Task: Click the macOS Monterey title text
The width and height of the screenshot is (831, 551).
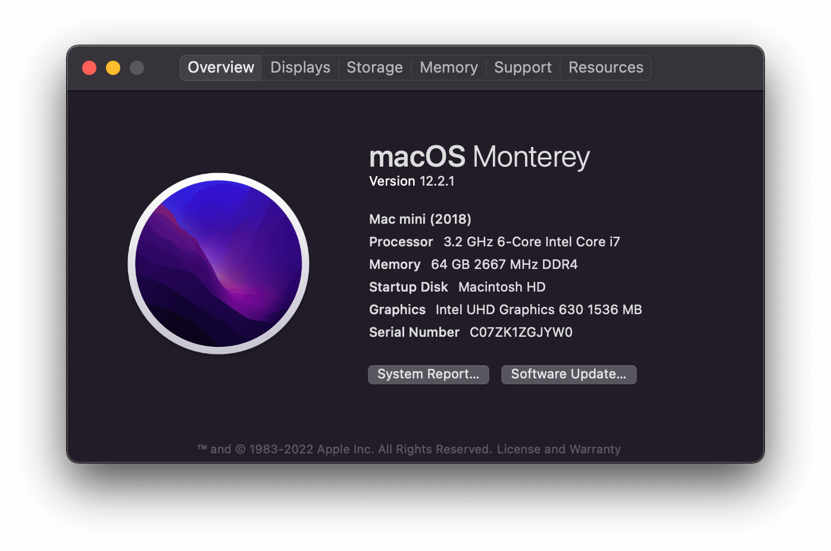Action: coord(479,157)
